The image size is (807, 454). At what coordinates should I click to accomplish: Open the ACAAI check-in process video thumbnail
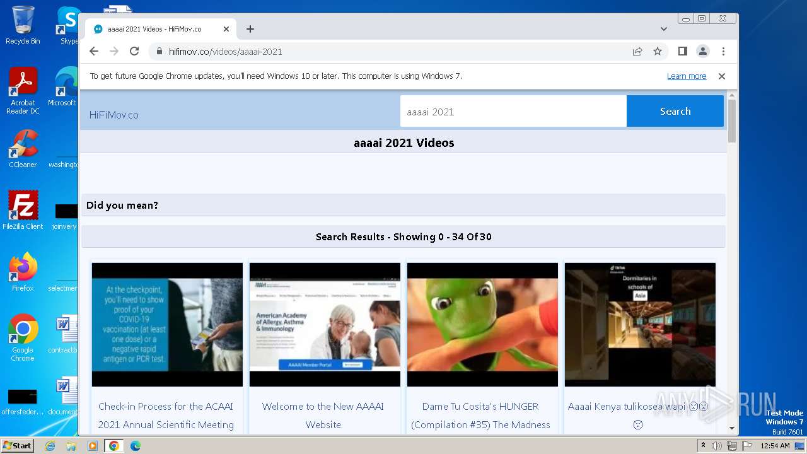pyautogui.click(x=167, y=324)
